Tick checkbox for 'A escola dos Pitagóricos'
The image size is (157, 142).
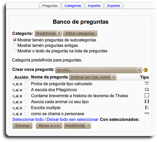click(x=26, y=90)
